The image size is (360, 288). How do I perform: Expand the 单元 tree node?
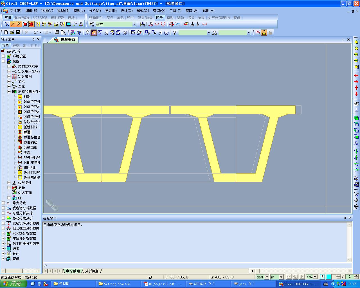(9, 87)
